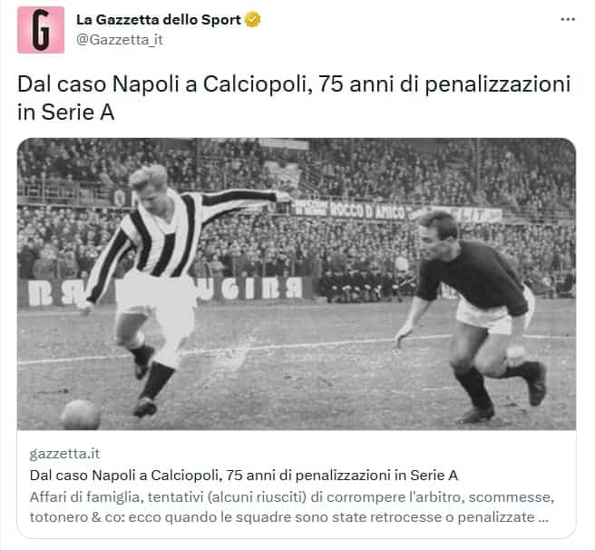595x550 pixels.
Task: Open the card title about 75 anni di penalizzazioni
Action: 244,476
